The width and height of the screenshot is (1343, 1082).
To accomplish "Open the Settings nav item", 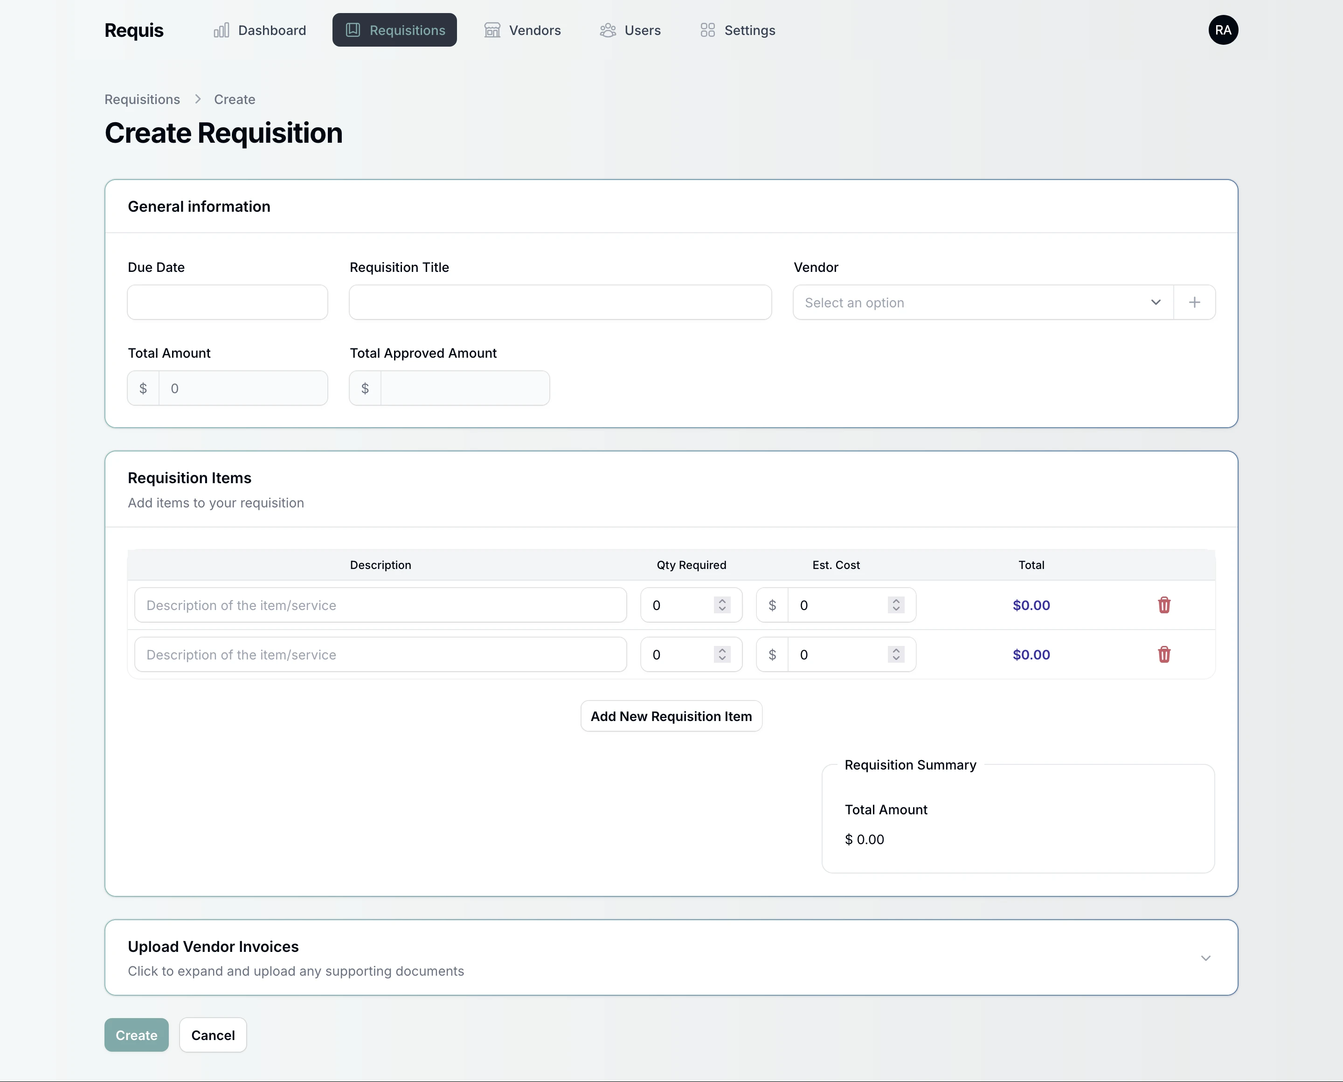I will point(737,30).
